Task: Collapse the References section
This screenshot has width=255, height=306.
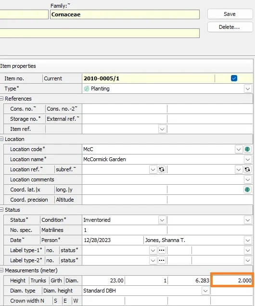Action: (1, 99)
